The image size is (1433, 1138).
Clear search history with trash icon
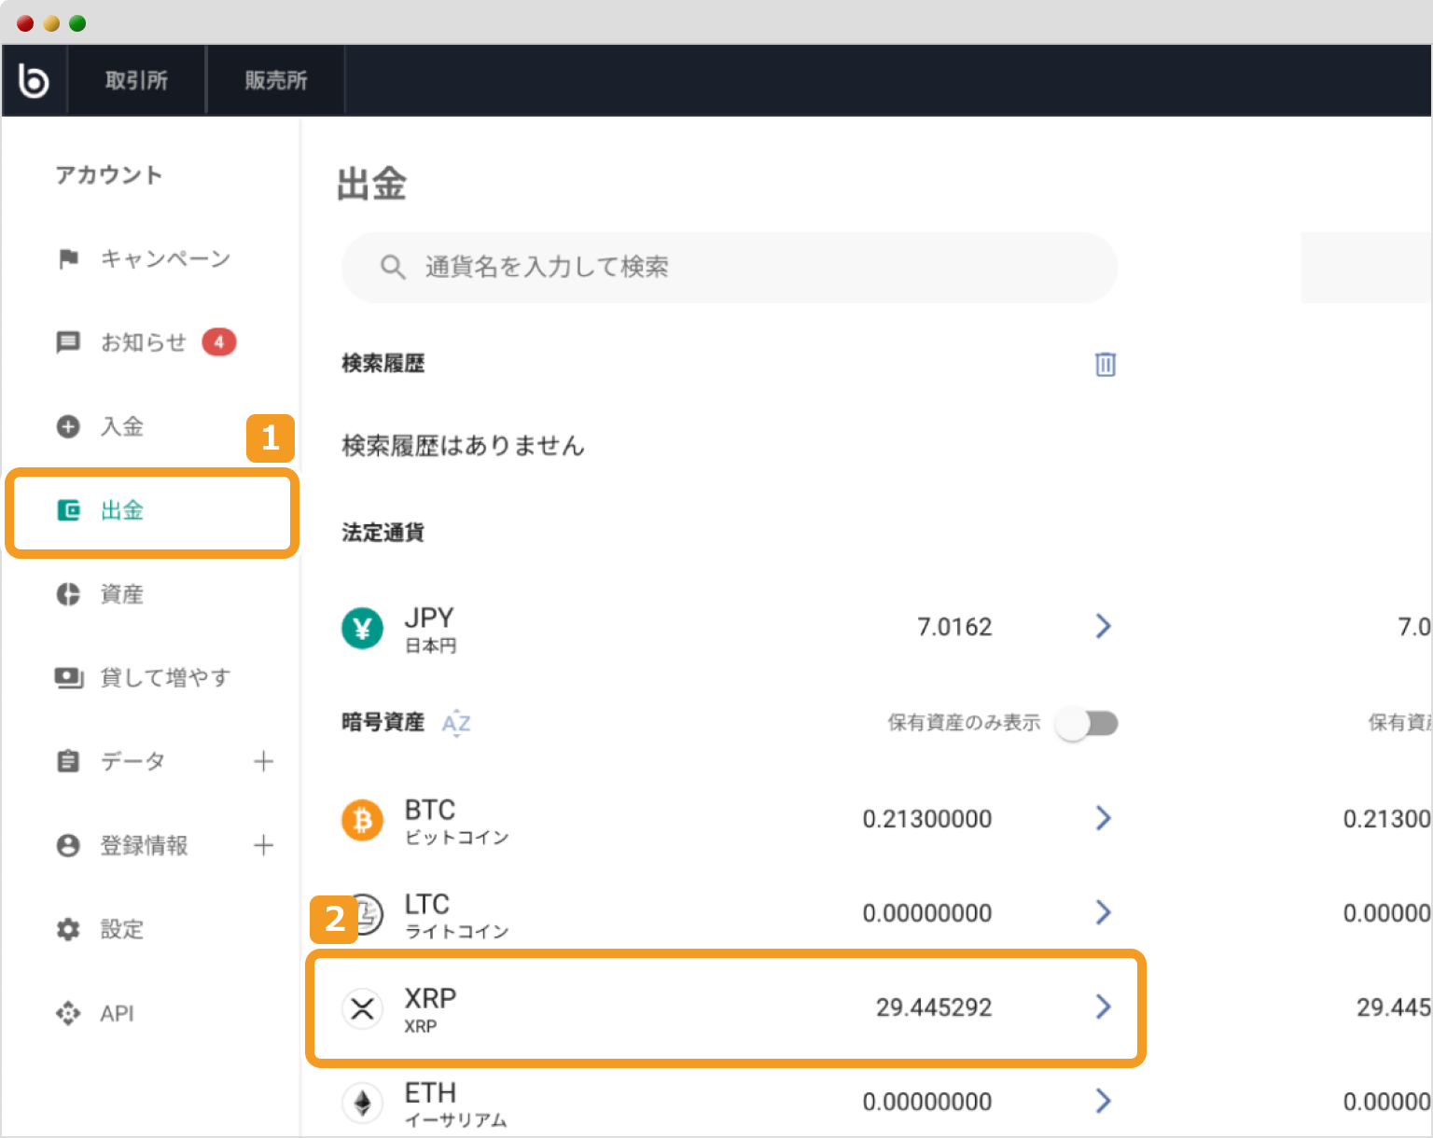pos(1105,364)
